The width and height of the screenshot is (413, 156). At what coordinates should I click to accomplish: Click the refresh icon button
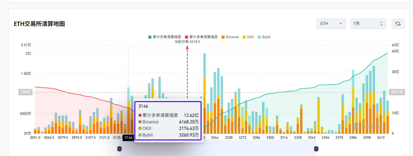pos(398,24)
